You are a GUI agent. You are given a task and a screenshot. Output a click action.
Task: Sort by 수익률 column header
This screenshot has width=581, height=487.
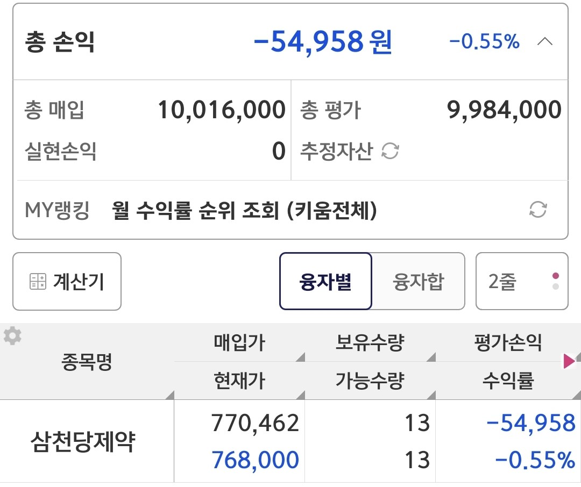(x=508, y=381)
